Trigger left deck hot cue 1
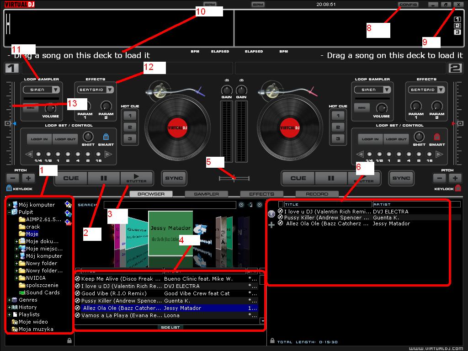 coord(130,116)
